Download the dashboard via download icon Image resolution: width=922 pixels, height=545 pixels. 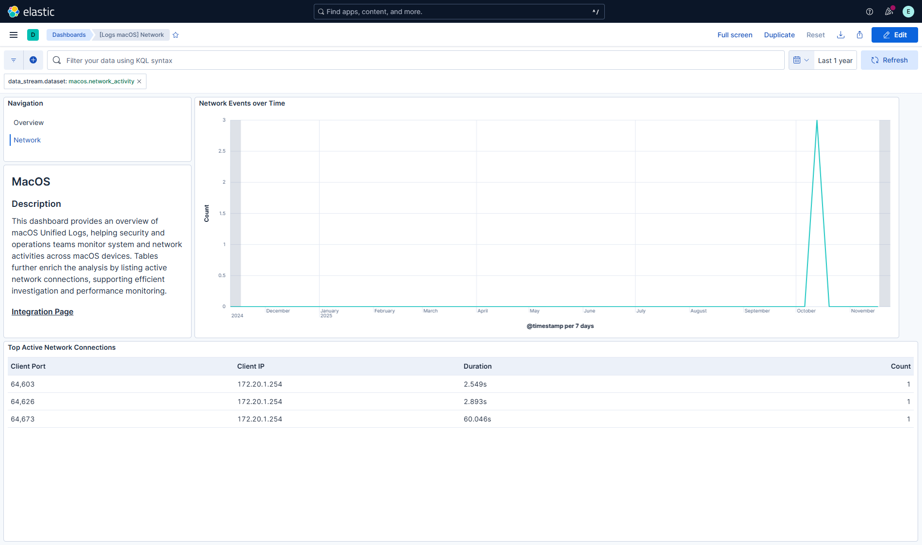[841, 34]
